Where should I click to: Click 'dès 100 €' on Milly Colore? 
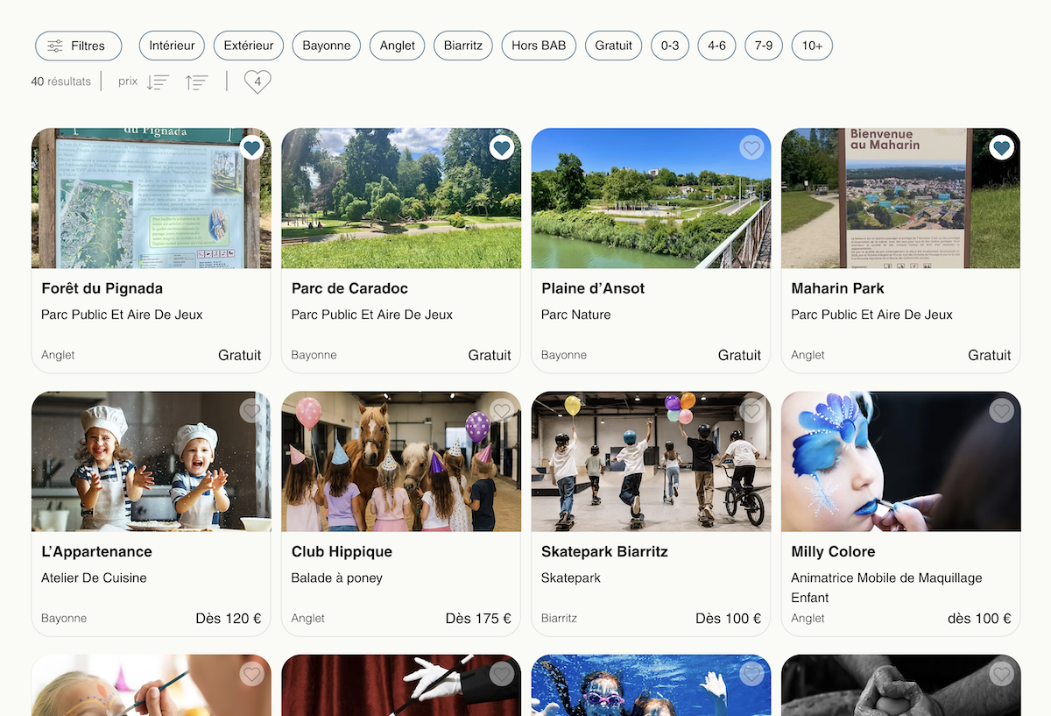(x=979, y=618)
